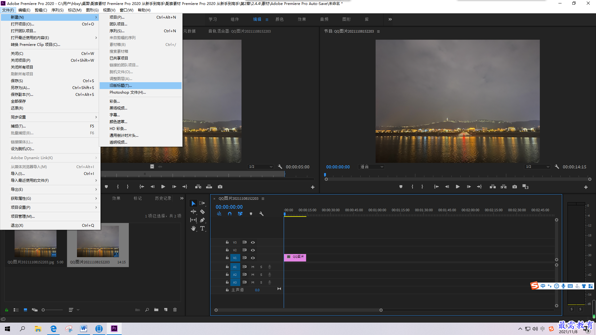Expand workspace overflow chevron
596x335 pixels.
[x=390, y=19]
